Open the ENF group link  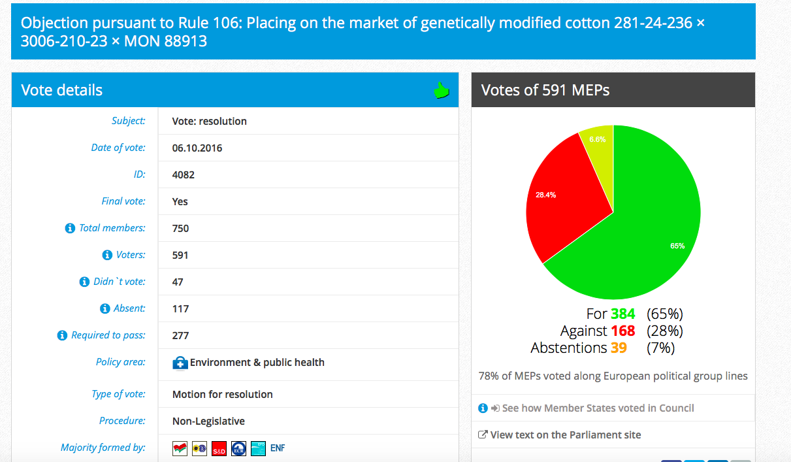278,448
